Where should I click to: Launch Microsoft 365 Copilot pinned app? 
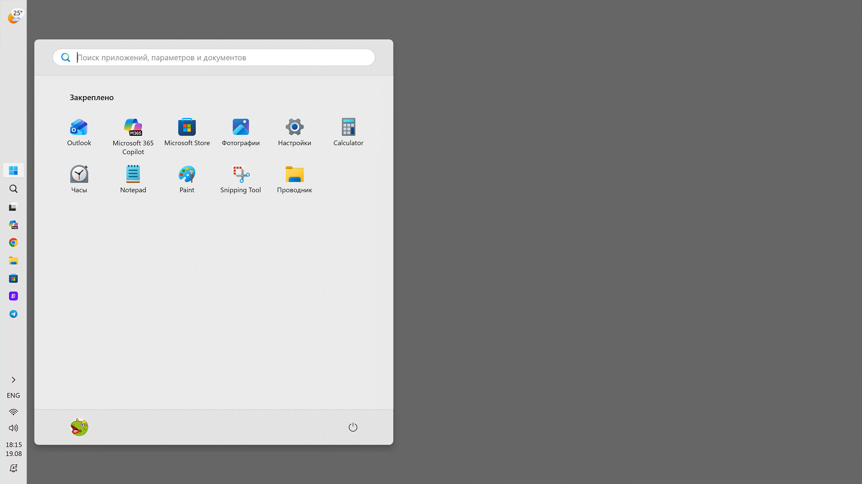point(133,136)
